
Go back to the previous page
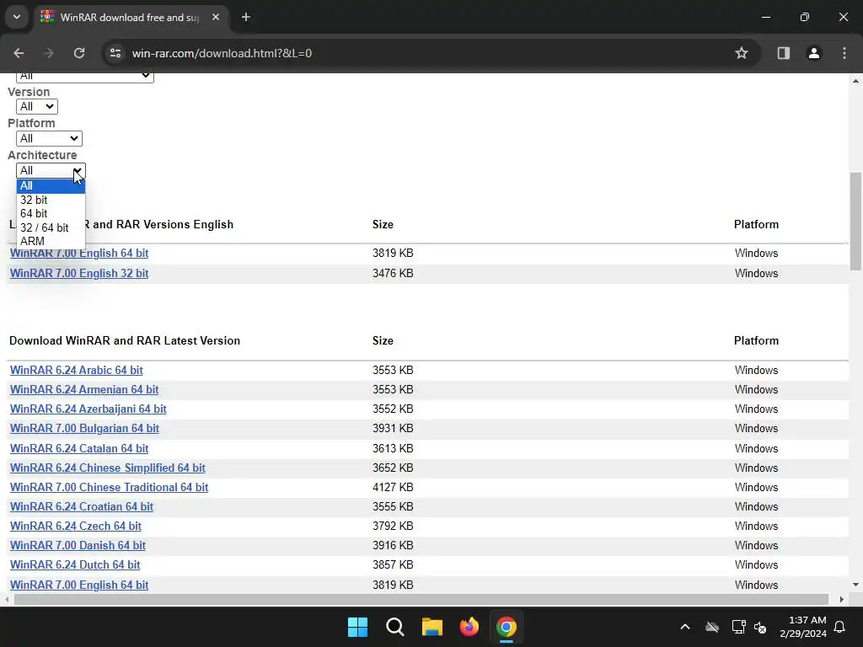pos(19,53)
